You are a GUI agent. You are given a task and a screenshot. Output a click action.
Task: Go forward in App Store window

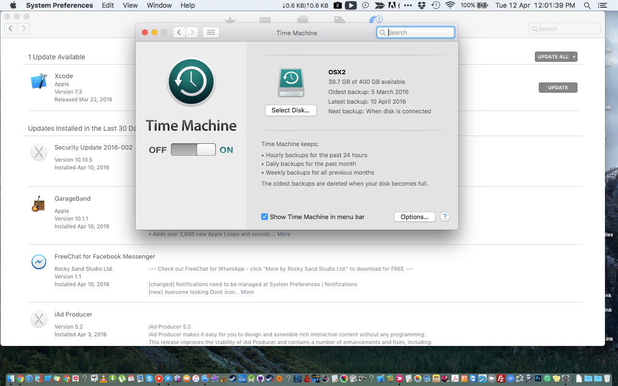[x=24, y=28]
